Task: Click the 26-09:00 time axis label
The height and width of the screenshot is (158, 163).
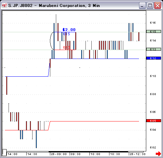Action: 59,154
